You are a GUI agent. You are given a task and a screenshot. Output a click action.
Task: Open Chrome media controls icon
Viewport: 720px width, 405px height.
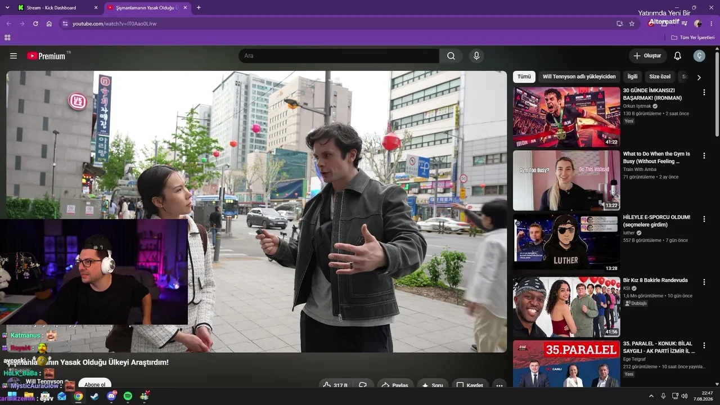point(685,24)
